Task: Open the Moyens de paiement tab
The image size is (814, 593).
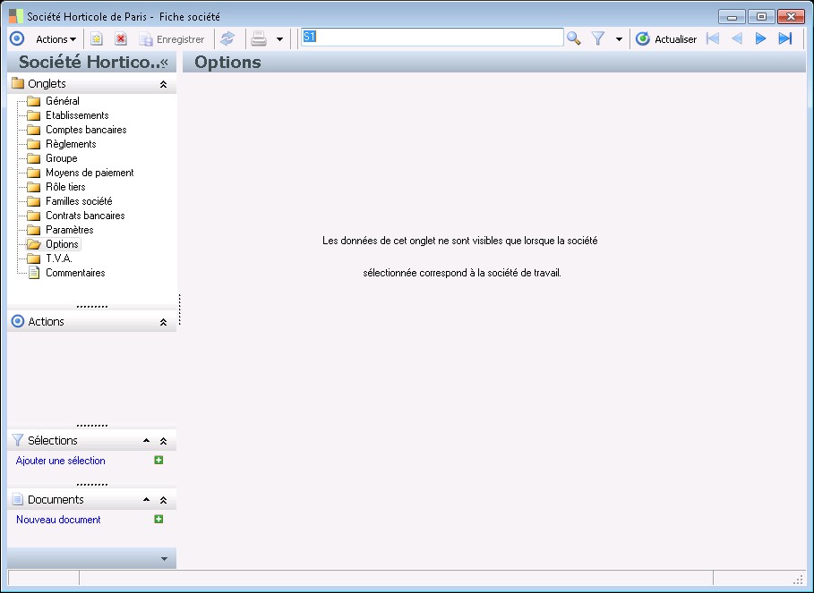Action: coord(90,173)
